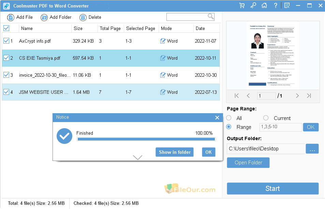The width and height of the screenshot is (325, 209).
Task: Click Add Folder in toolbar
Action: (56, 17)
